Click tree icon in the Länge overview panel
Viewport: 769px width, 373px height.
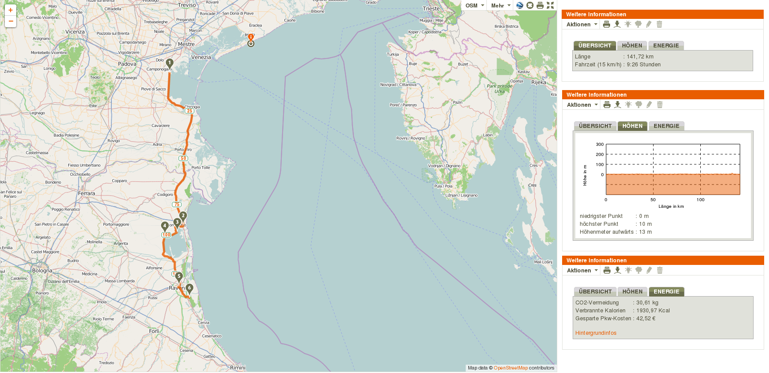pyautogui.click(x=638, y=24)
